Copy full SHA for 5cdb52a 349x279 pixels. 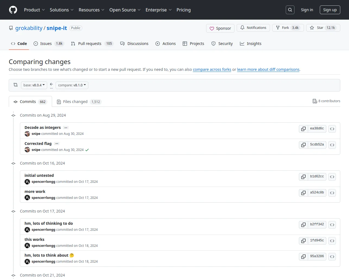point(303,145)
